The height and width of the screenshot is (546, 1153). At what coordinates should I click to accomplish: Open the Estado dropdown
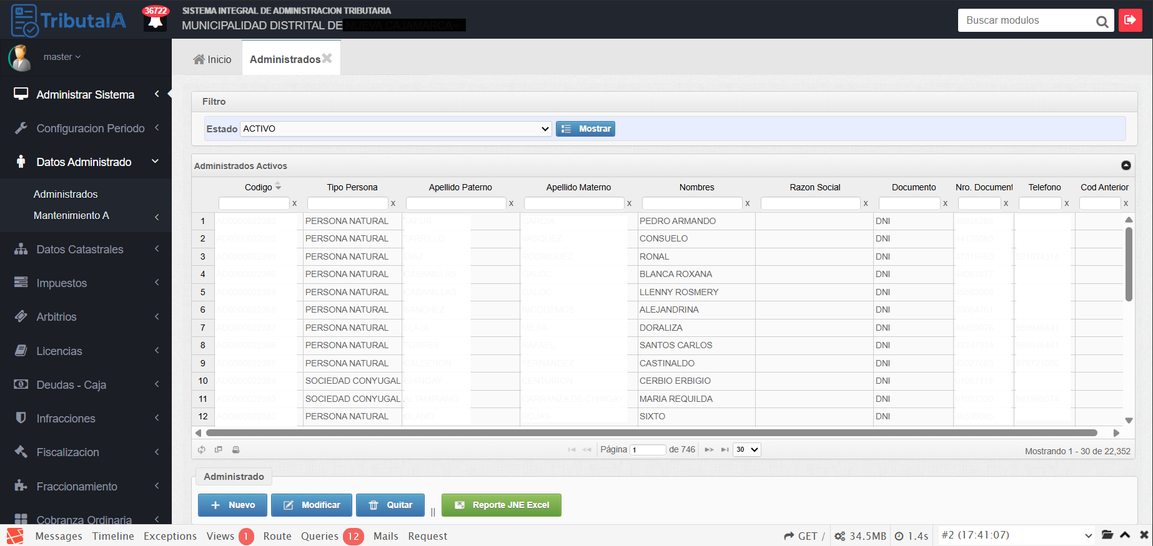(395, 129)
